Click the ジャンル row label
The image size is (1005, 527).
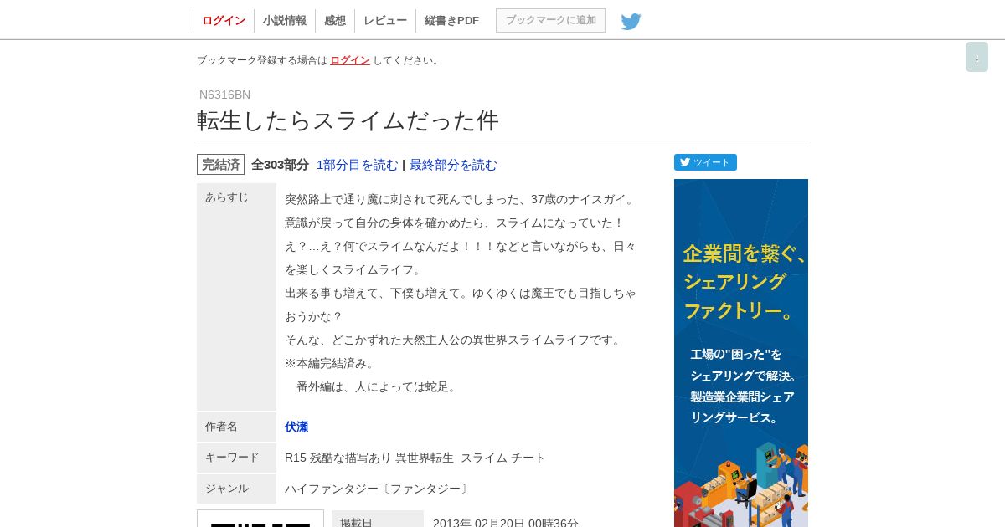pos(236,489)
